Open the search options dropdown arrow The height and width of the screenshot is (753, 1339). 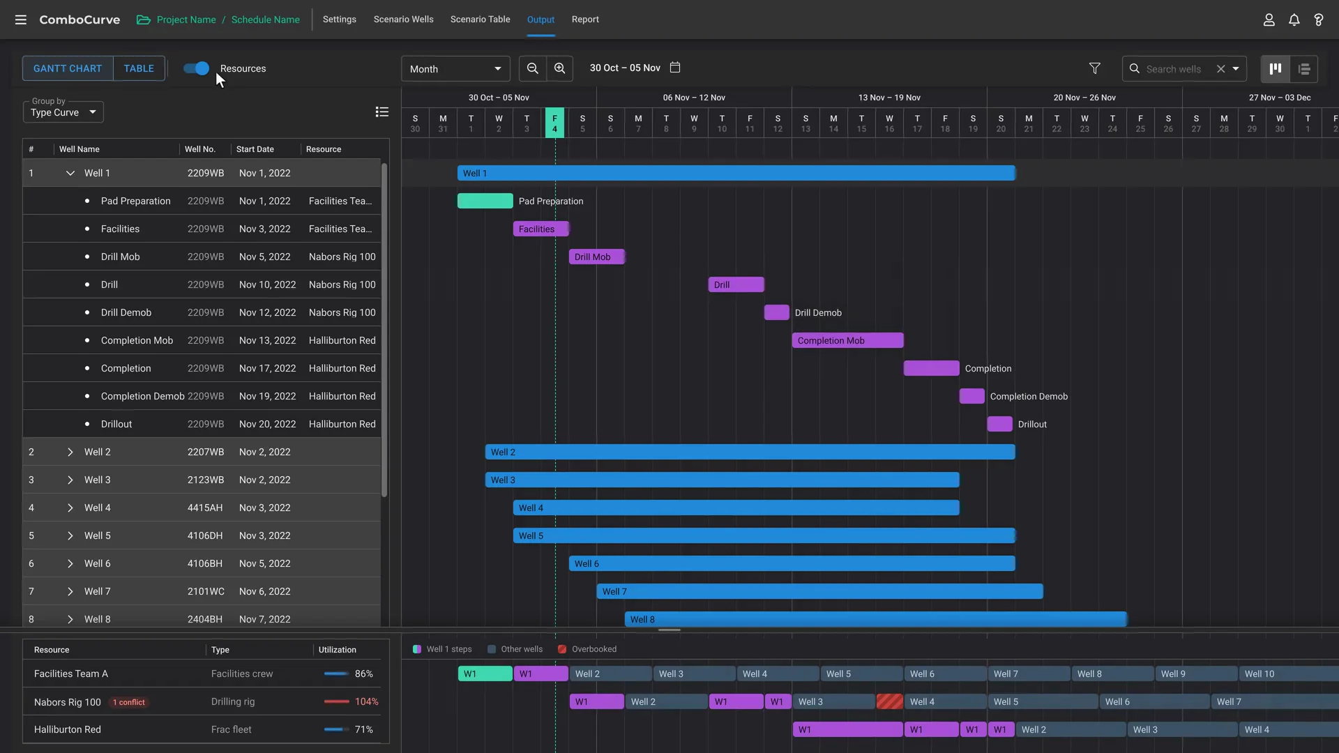point(1236,69)
